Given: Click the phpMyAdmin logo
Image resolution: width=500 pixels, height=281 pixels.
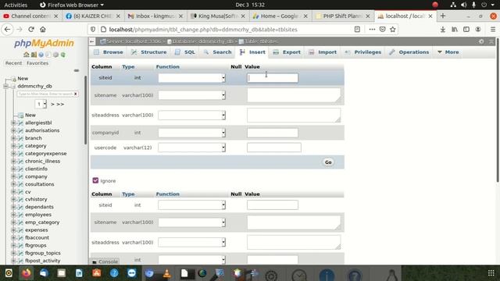Looking at the screenshot, I should point(44,44).
